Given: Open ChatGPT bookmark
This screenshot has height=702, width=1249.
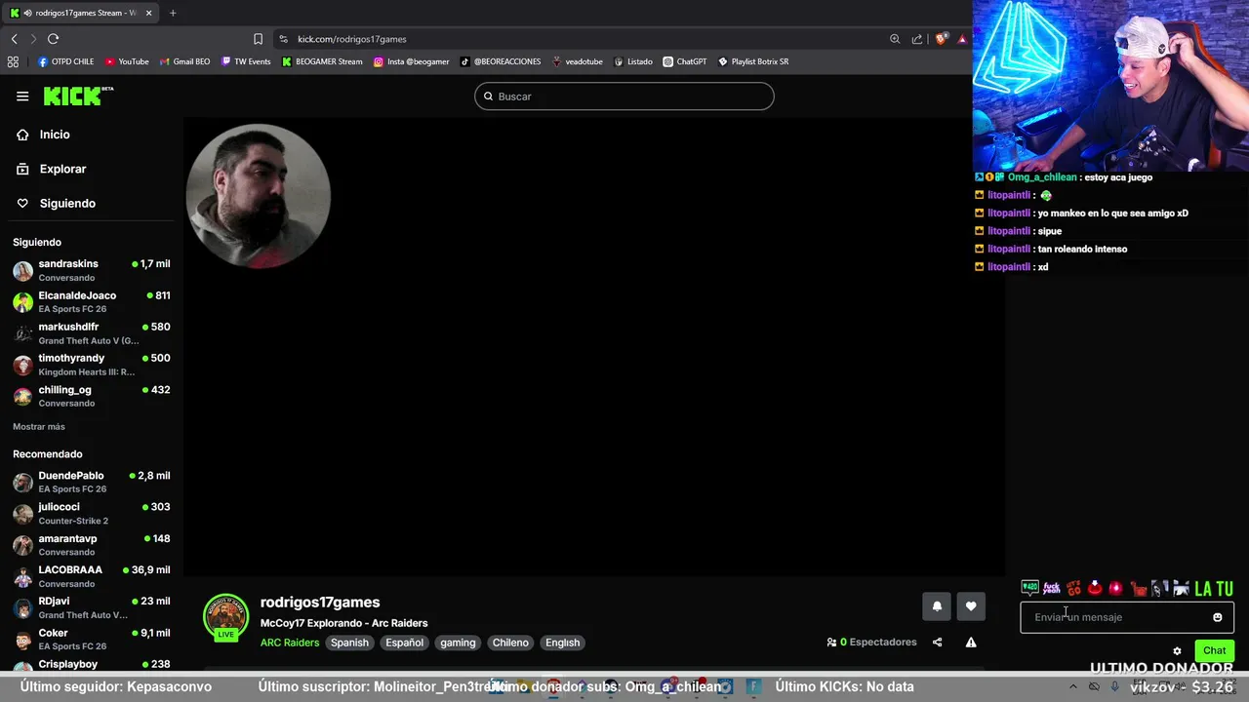Looking at the screenshot, I should coord(685,61).
